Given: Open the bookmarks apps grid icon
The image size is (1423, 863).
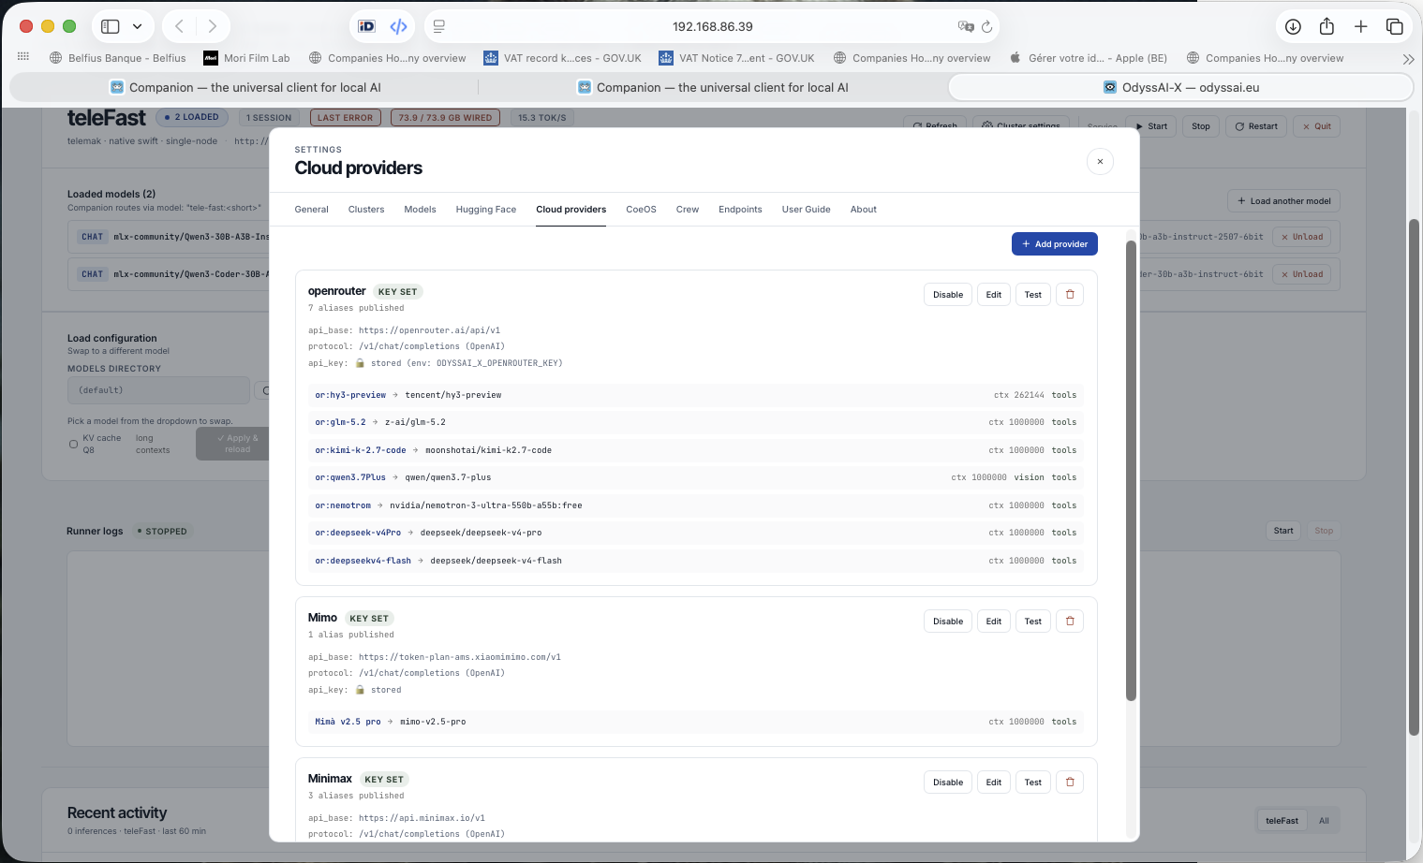Looking at the screenshot, I should tap(23, 57).
